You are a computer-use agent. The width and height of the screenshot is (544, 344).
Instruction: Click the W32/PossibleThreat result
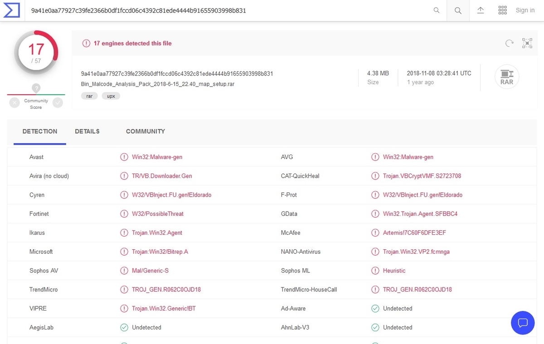(158, 214)
